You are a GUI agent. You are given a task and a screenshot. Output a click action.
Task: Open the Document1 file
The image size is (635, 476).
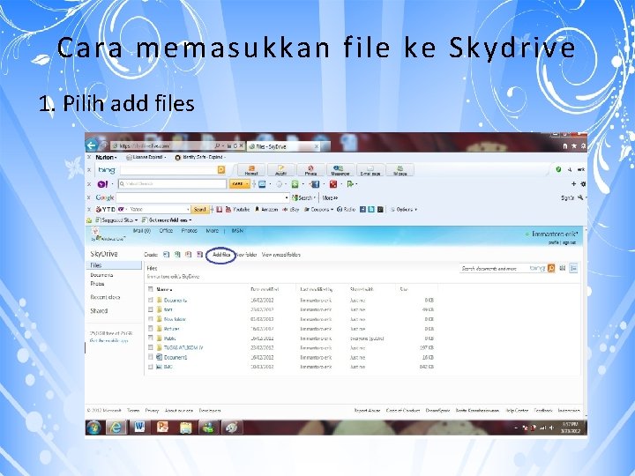click(176, 357)
